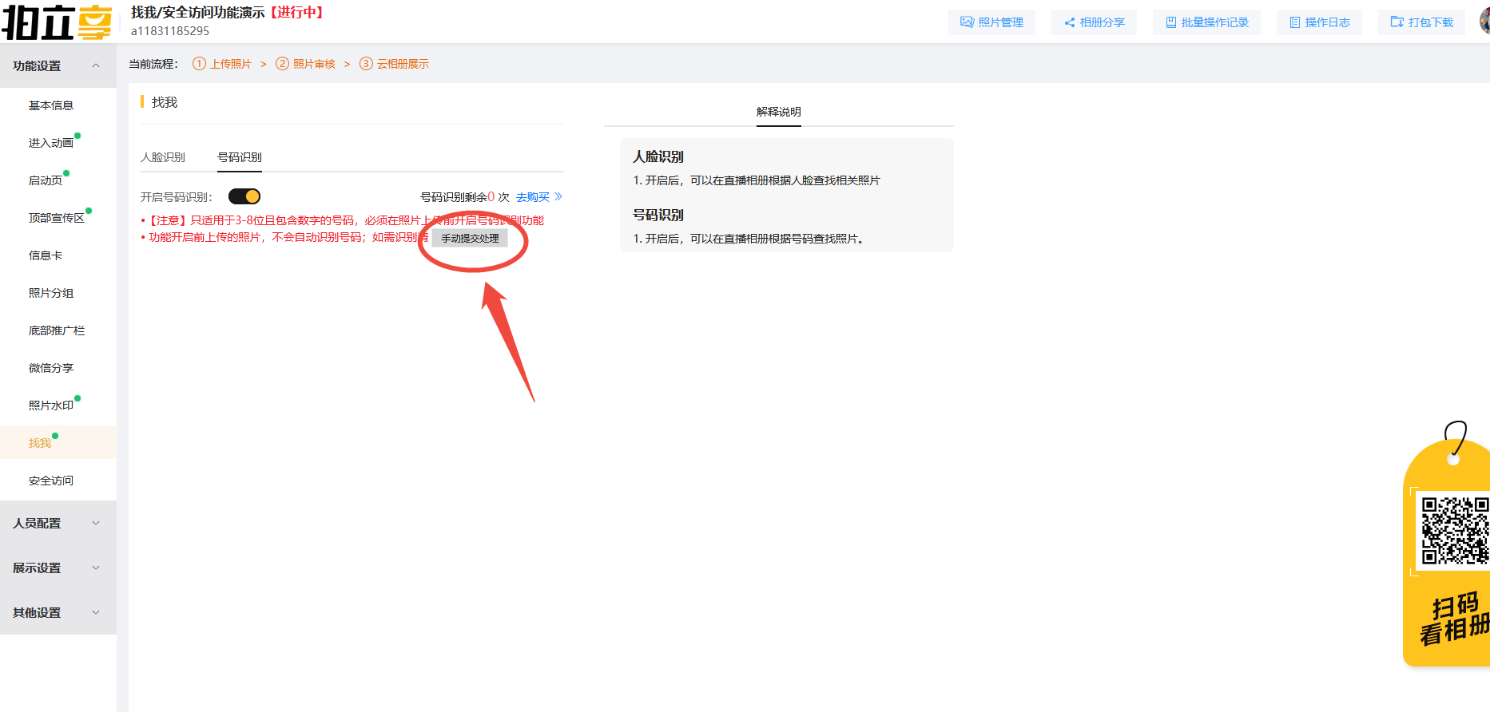Toggle the 开启号码识别 switch
The image size is (1490, 712).
[x=244, y=196]
